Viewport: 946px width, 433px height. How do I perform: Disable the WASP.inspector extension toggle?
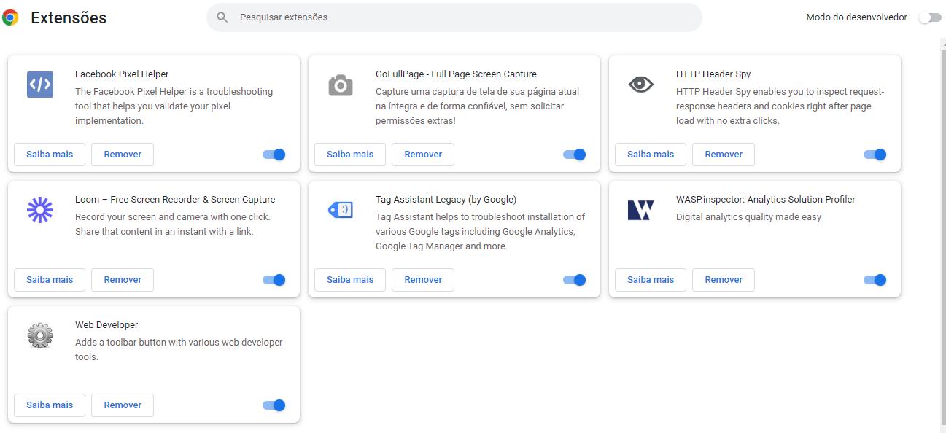coord(875,280)
